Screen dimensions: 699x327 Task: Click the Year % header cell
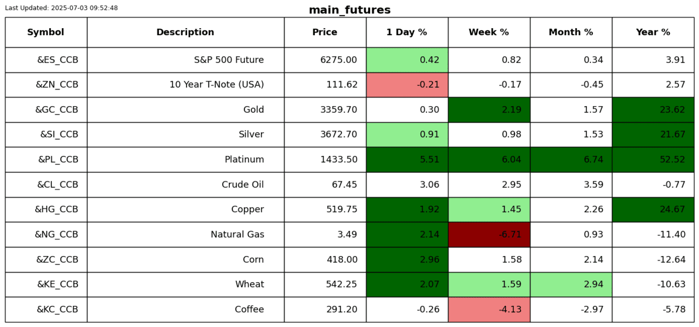653,32
